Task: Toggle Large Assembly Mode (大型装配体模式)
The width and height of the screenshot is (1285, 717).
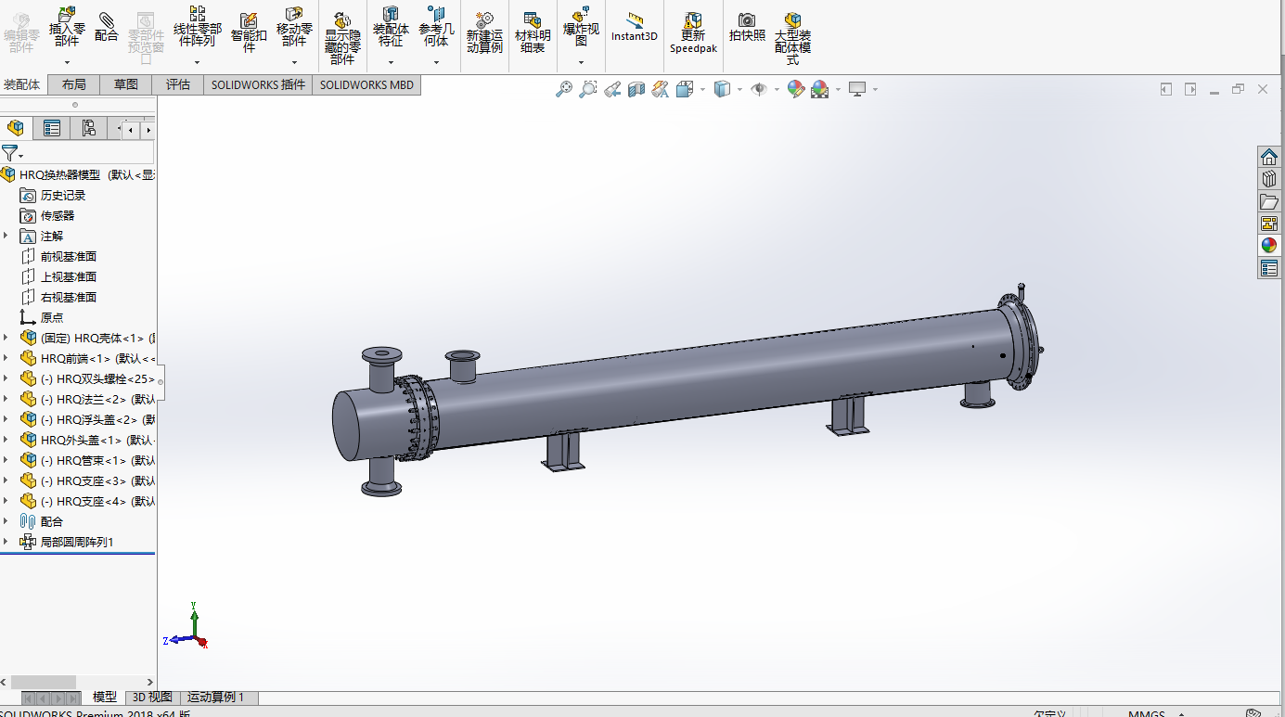Action: tap(793, 37)
